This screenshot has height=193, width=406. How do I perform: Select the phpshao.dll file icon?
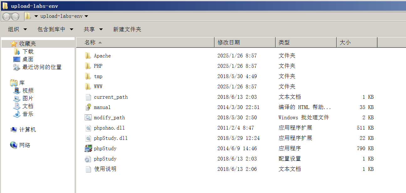tap(88, 128)
